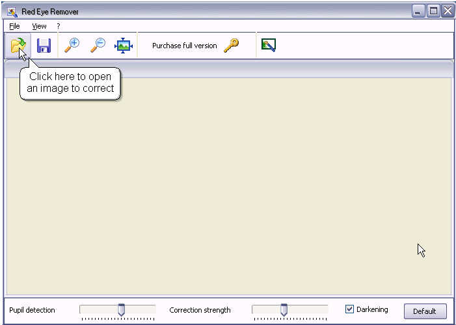Open the ? help menu
The height and width of the screenshot is (325, 456).
[x=59, y=26]
